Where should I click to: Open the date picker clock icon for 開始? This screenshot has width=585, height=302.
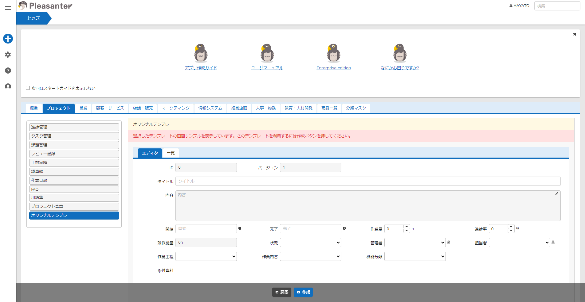[x=240, y=228]
